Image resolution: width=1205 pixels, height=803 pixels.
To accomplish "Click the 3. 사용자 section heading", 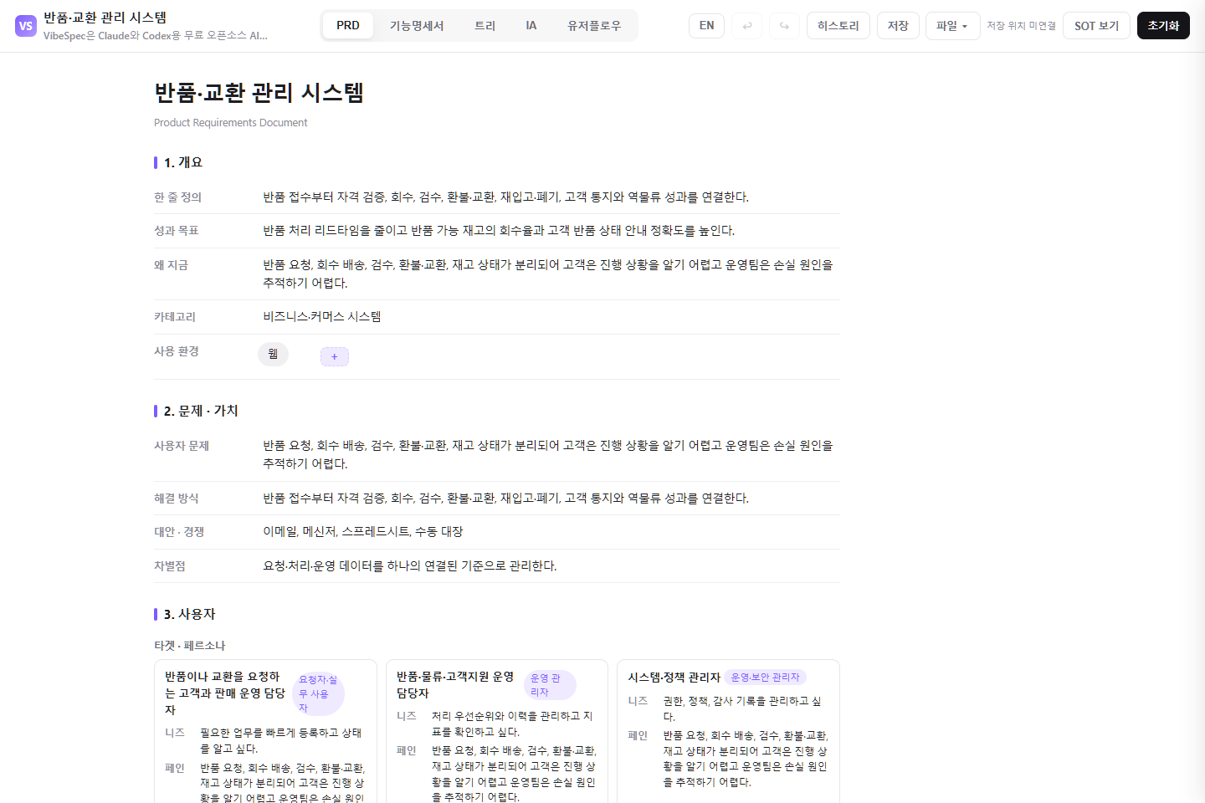I will tap(190, 614).
